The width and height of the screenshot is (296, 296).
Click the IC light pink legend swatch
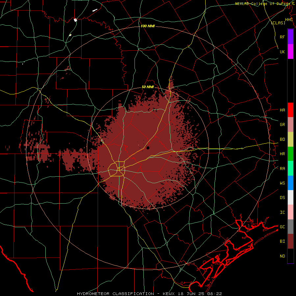point(290,212)
